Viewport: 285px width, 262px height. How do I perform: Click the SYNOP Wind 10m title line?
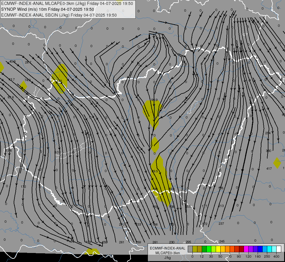click(48, 9)
